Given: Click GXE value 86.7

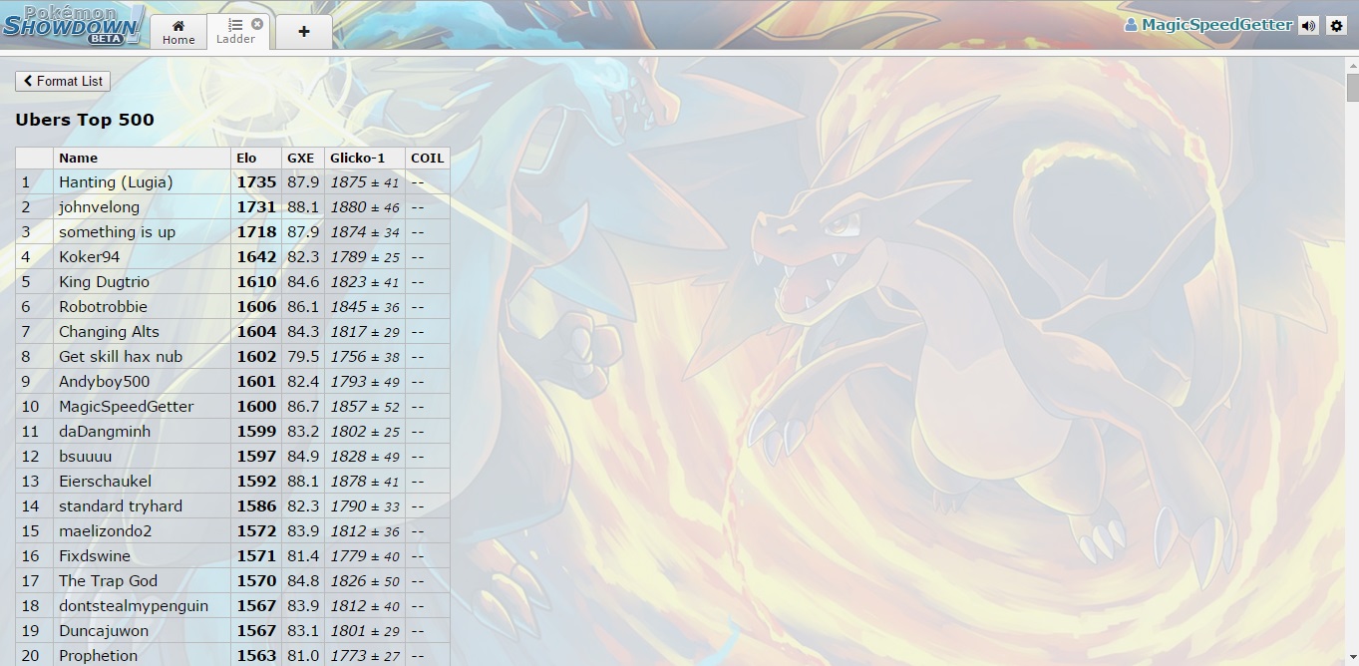Looking at the screenshot, I should 303,407.
